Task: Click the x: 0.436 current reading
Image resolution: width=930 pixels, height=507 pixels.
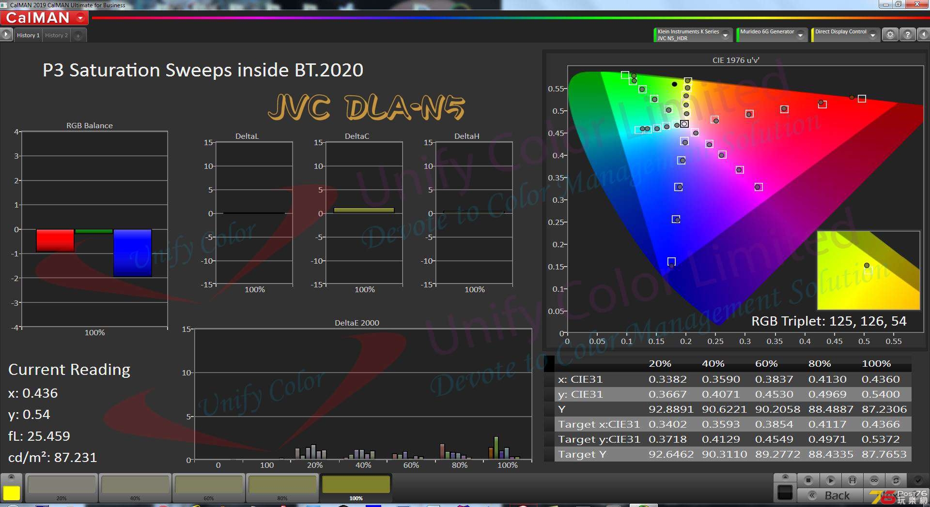Action: 33,393
